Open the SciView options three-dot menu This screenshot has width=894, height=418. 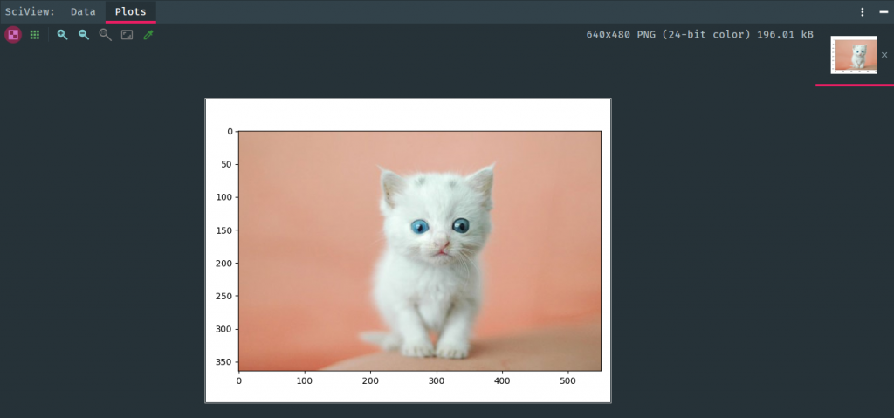pos(863,11)
